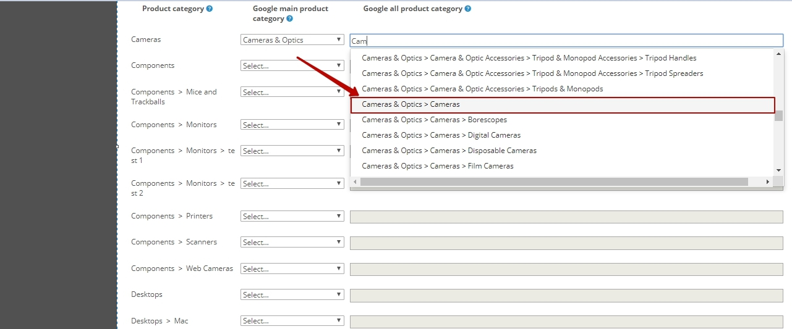
Task: Open Components main category dropdown
Action: pos(292,66)
